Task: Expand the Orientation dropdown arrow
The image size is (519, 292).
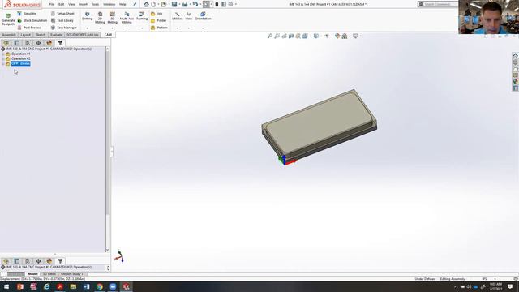Action: click(203, 28)
